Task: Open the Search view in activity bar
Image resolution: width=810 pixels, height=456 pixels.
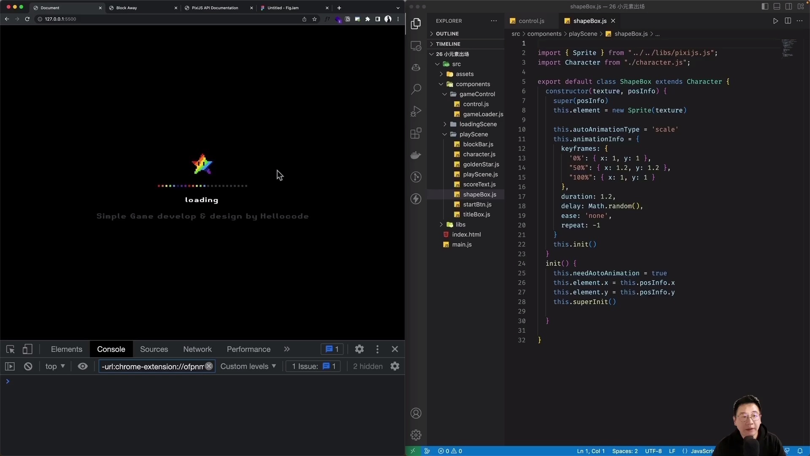Action: (416, 89)
